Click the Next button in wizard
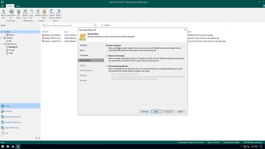 click(157, 111)
